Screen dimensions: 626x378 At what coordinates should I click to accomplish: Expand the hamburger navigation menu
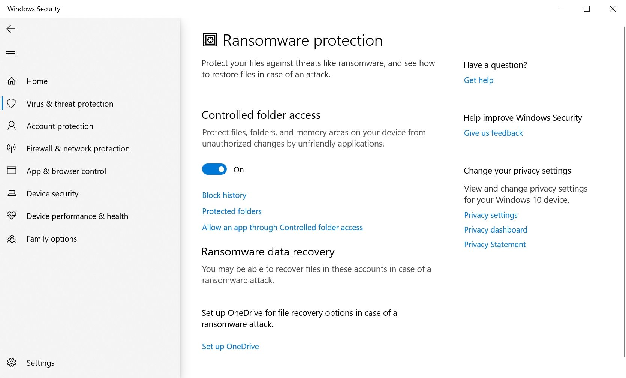point(11,53)
